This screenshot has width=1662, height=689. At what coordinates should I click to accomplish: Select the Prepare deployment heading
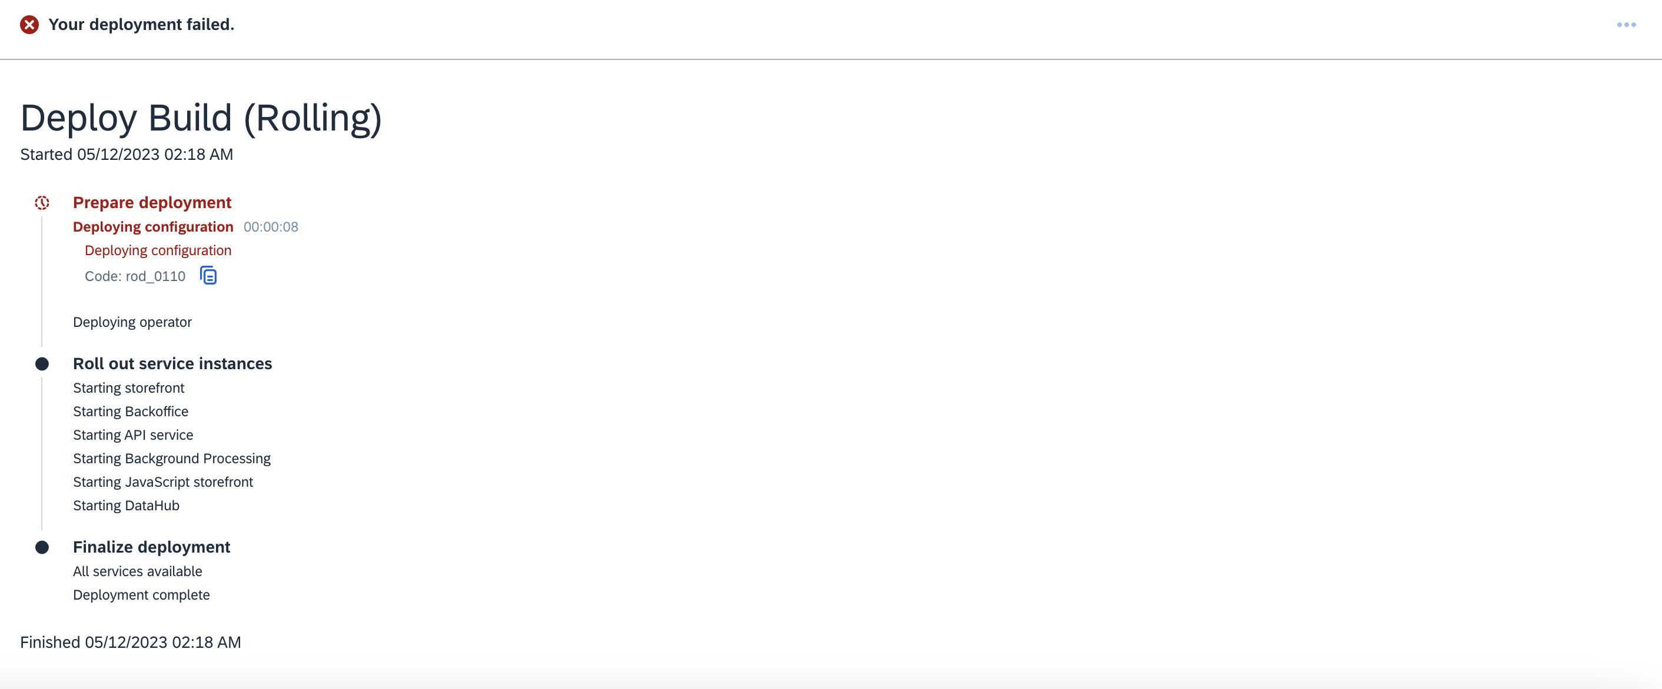(x=152, y=202)
